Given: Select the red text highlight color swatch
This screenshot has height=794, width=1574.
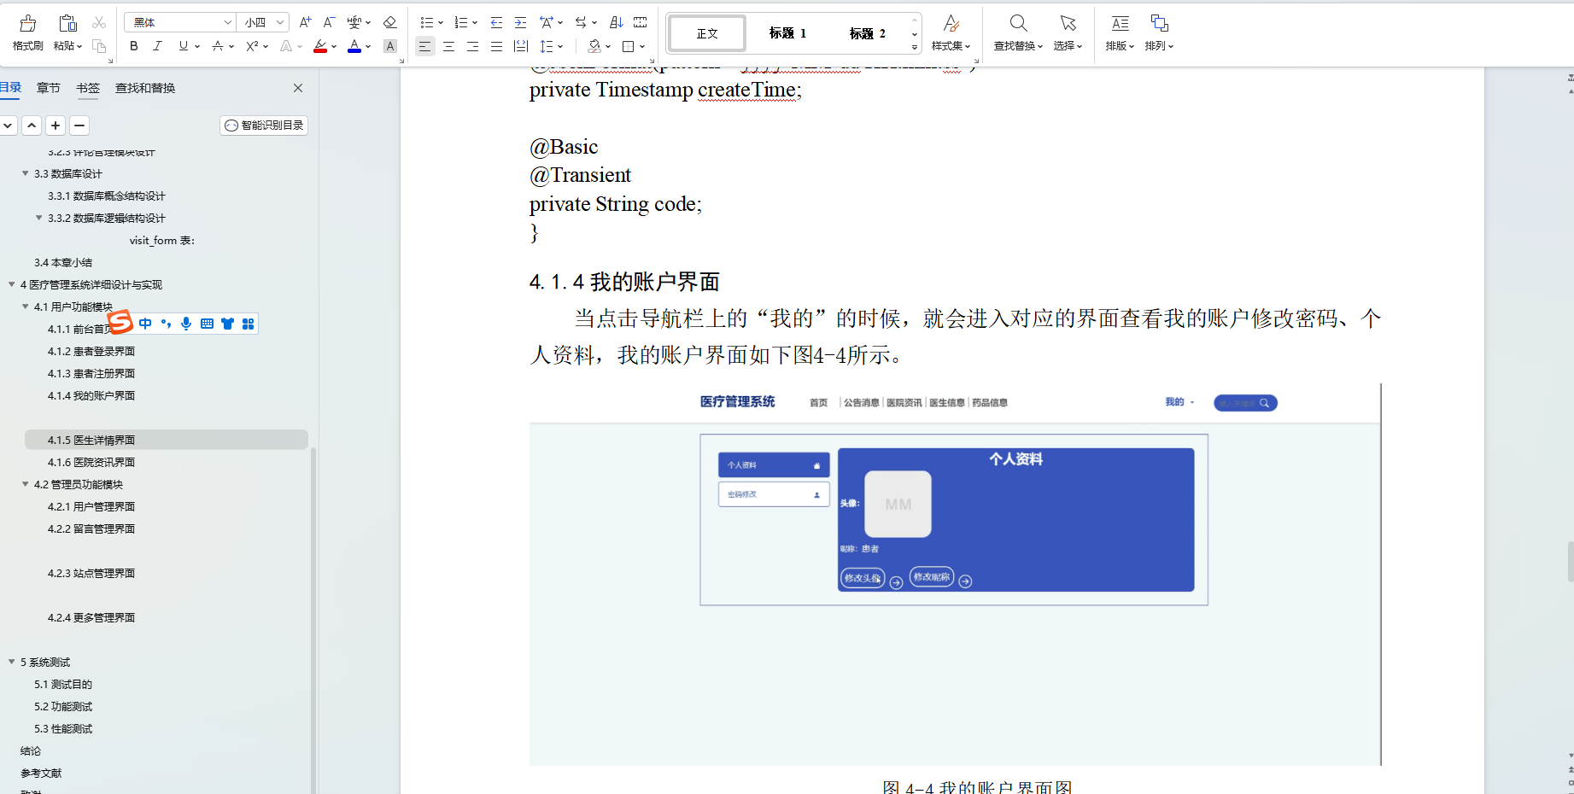Looking at the screenshot, I should (319, 51).
